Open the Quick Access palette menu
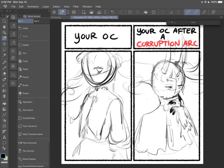The height and width of the screenshot is (168, 224). coord(20,15)
